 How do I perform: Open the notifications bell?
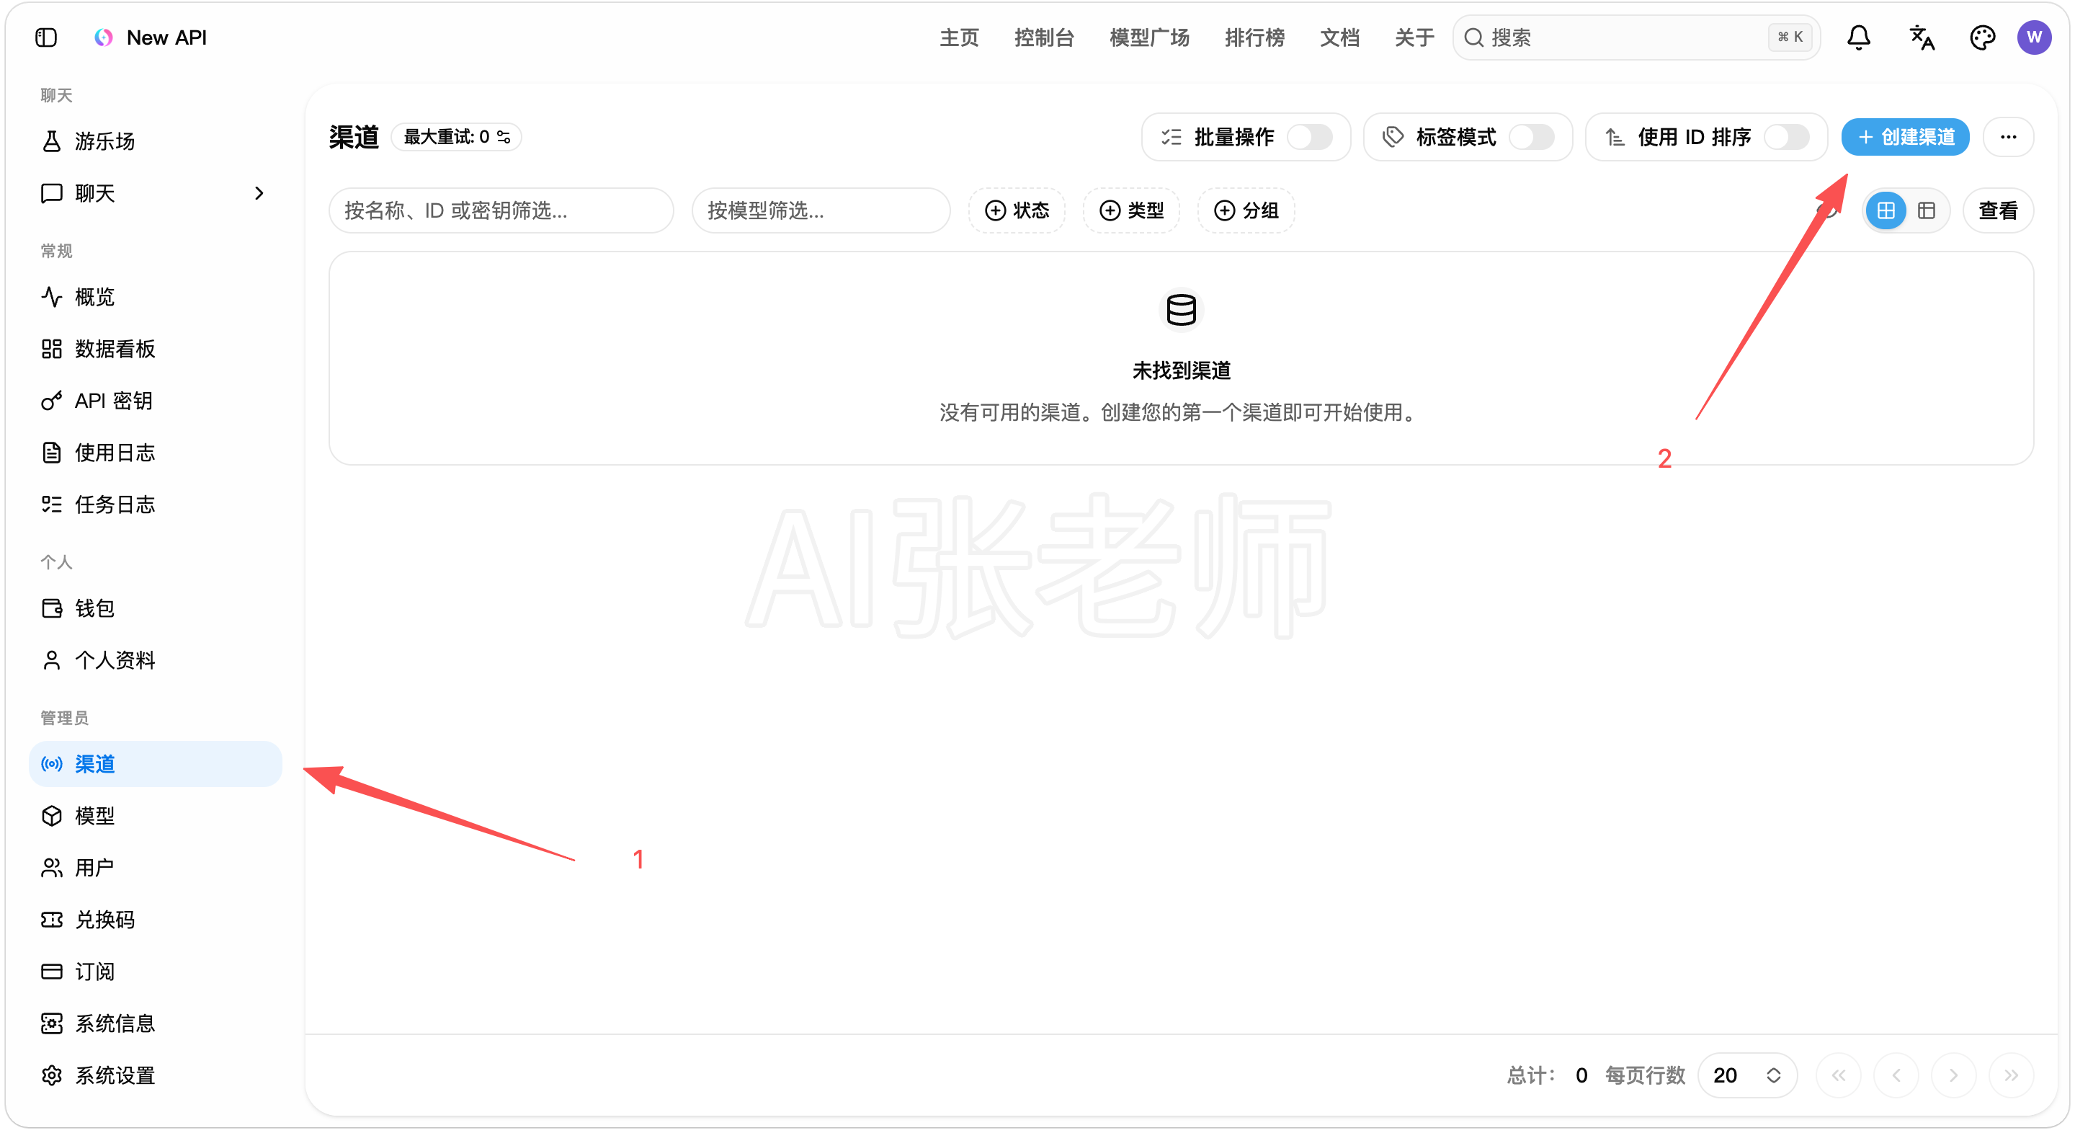pos(1858,38)
